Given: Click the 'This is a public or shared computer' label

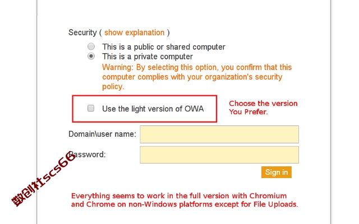Looking at the screenshot, I should [x=164, y=47].
